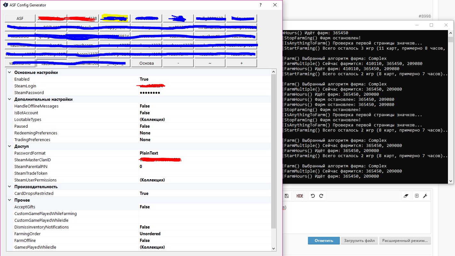Click the help question mark in ASF Config Generator
This screenshot has height=256, width=455.
tap(261, 5)
